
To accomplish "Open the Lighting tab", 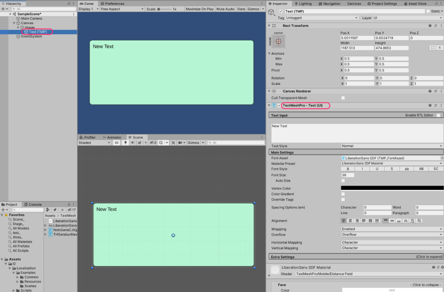I will coord(303,3).
